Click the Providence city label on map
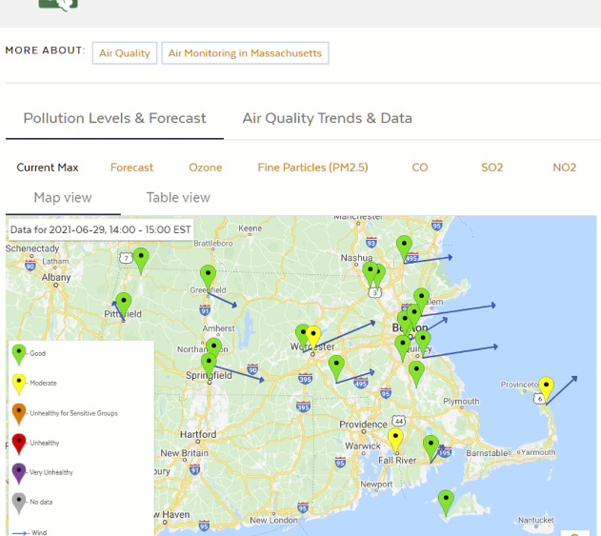Screen dimensions: 601x536 pyautogui.click(x=363, y=425)
